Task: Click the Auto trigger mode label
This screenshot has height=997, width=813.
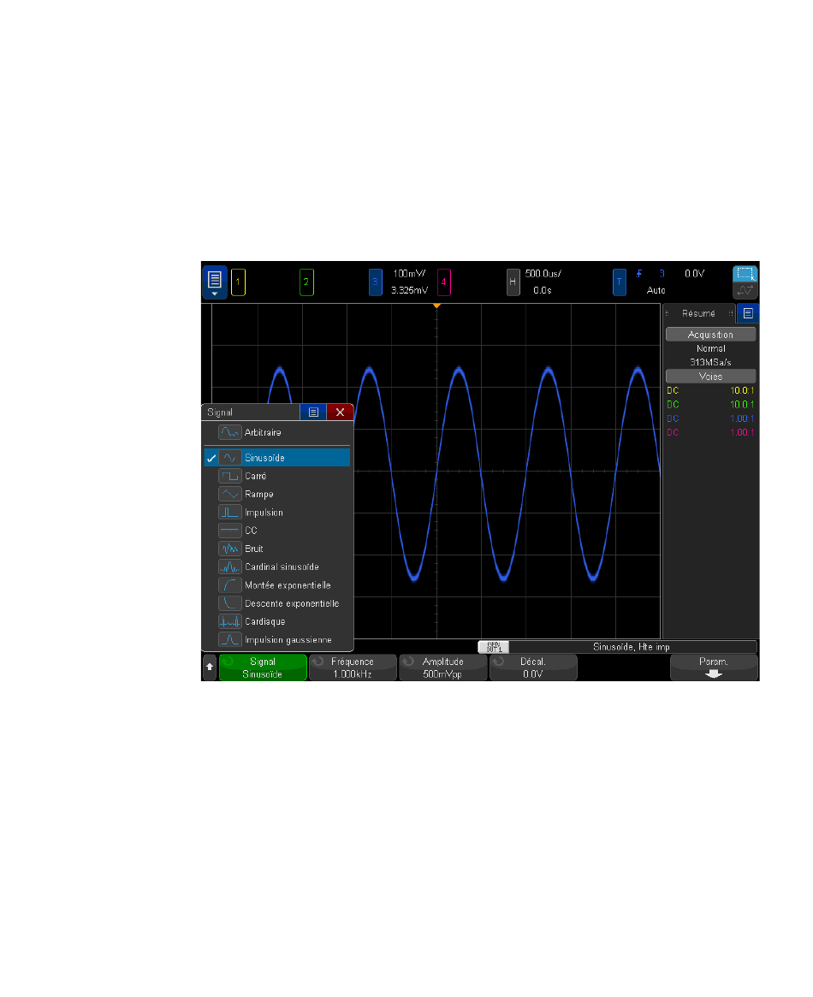Action: coord(656,291)
